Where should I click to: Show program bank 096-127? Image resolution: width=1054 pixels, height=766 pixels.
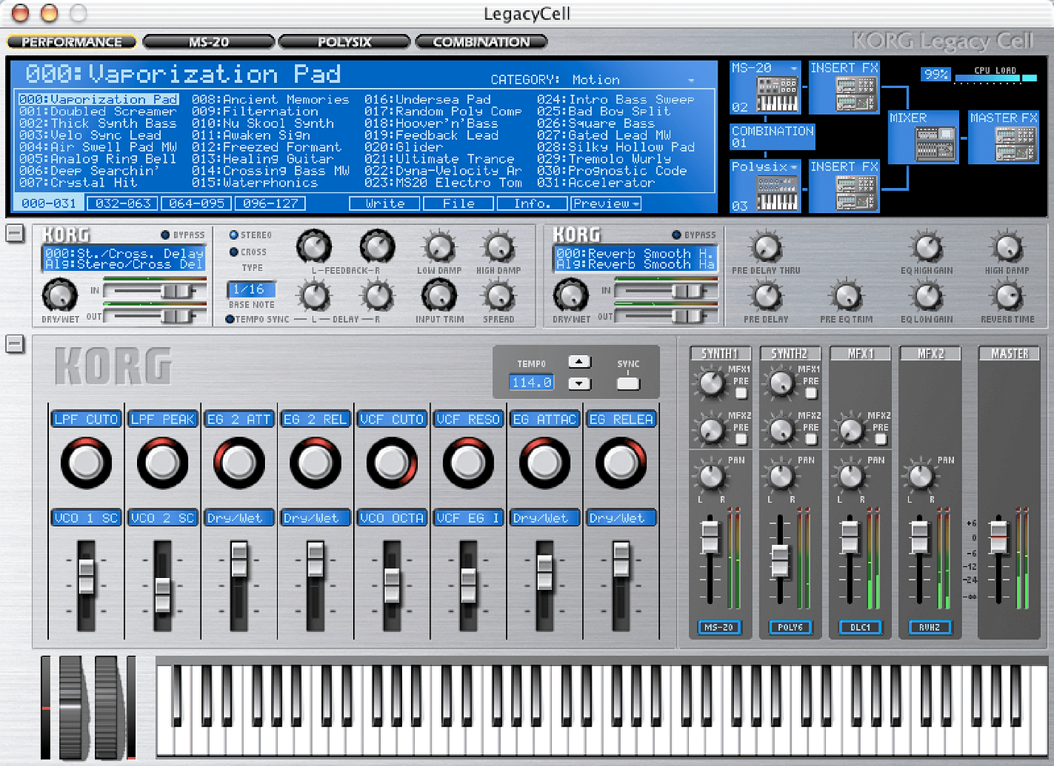pyautogui.click(x=270, y=204)
